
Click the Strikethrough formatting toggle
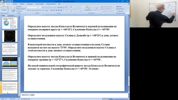click(x=35, y=11)
